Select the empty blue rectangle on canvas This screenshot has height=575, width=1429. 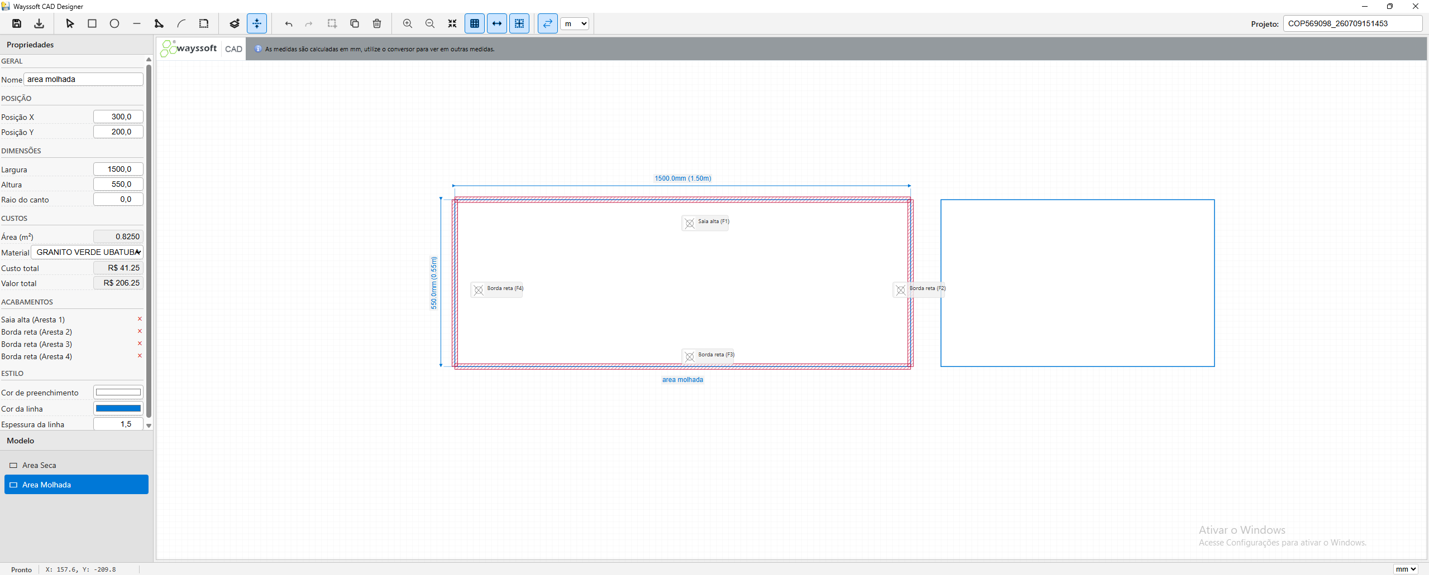click(x=1077, y=283)
